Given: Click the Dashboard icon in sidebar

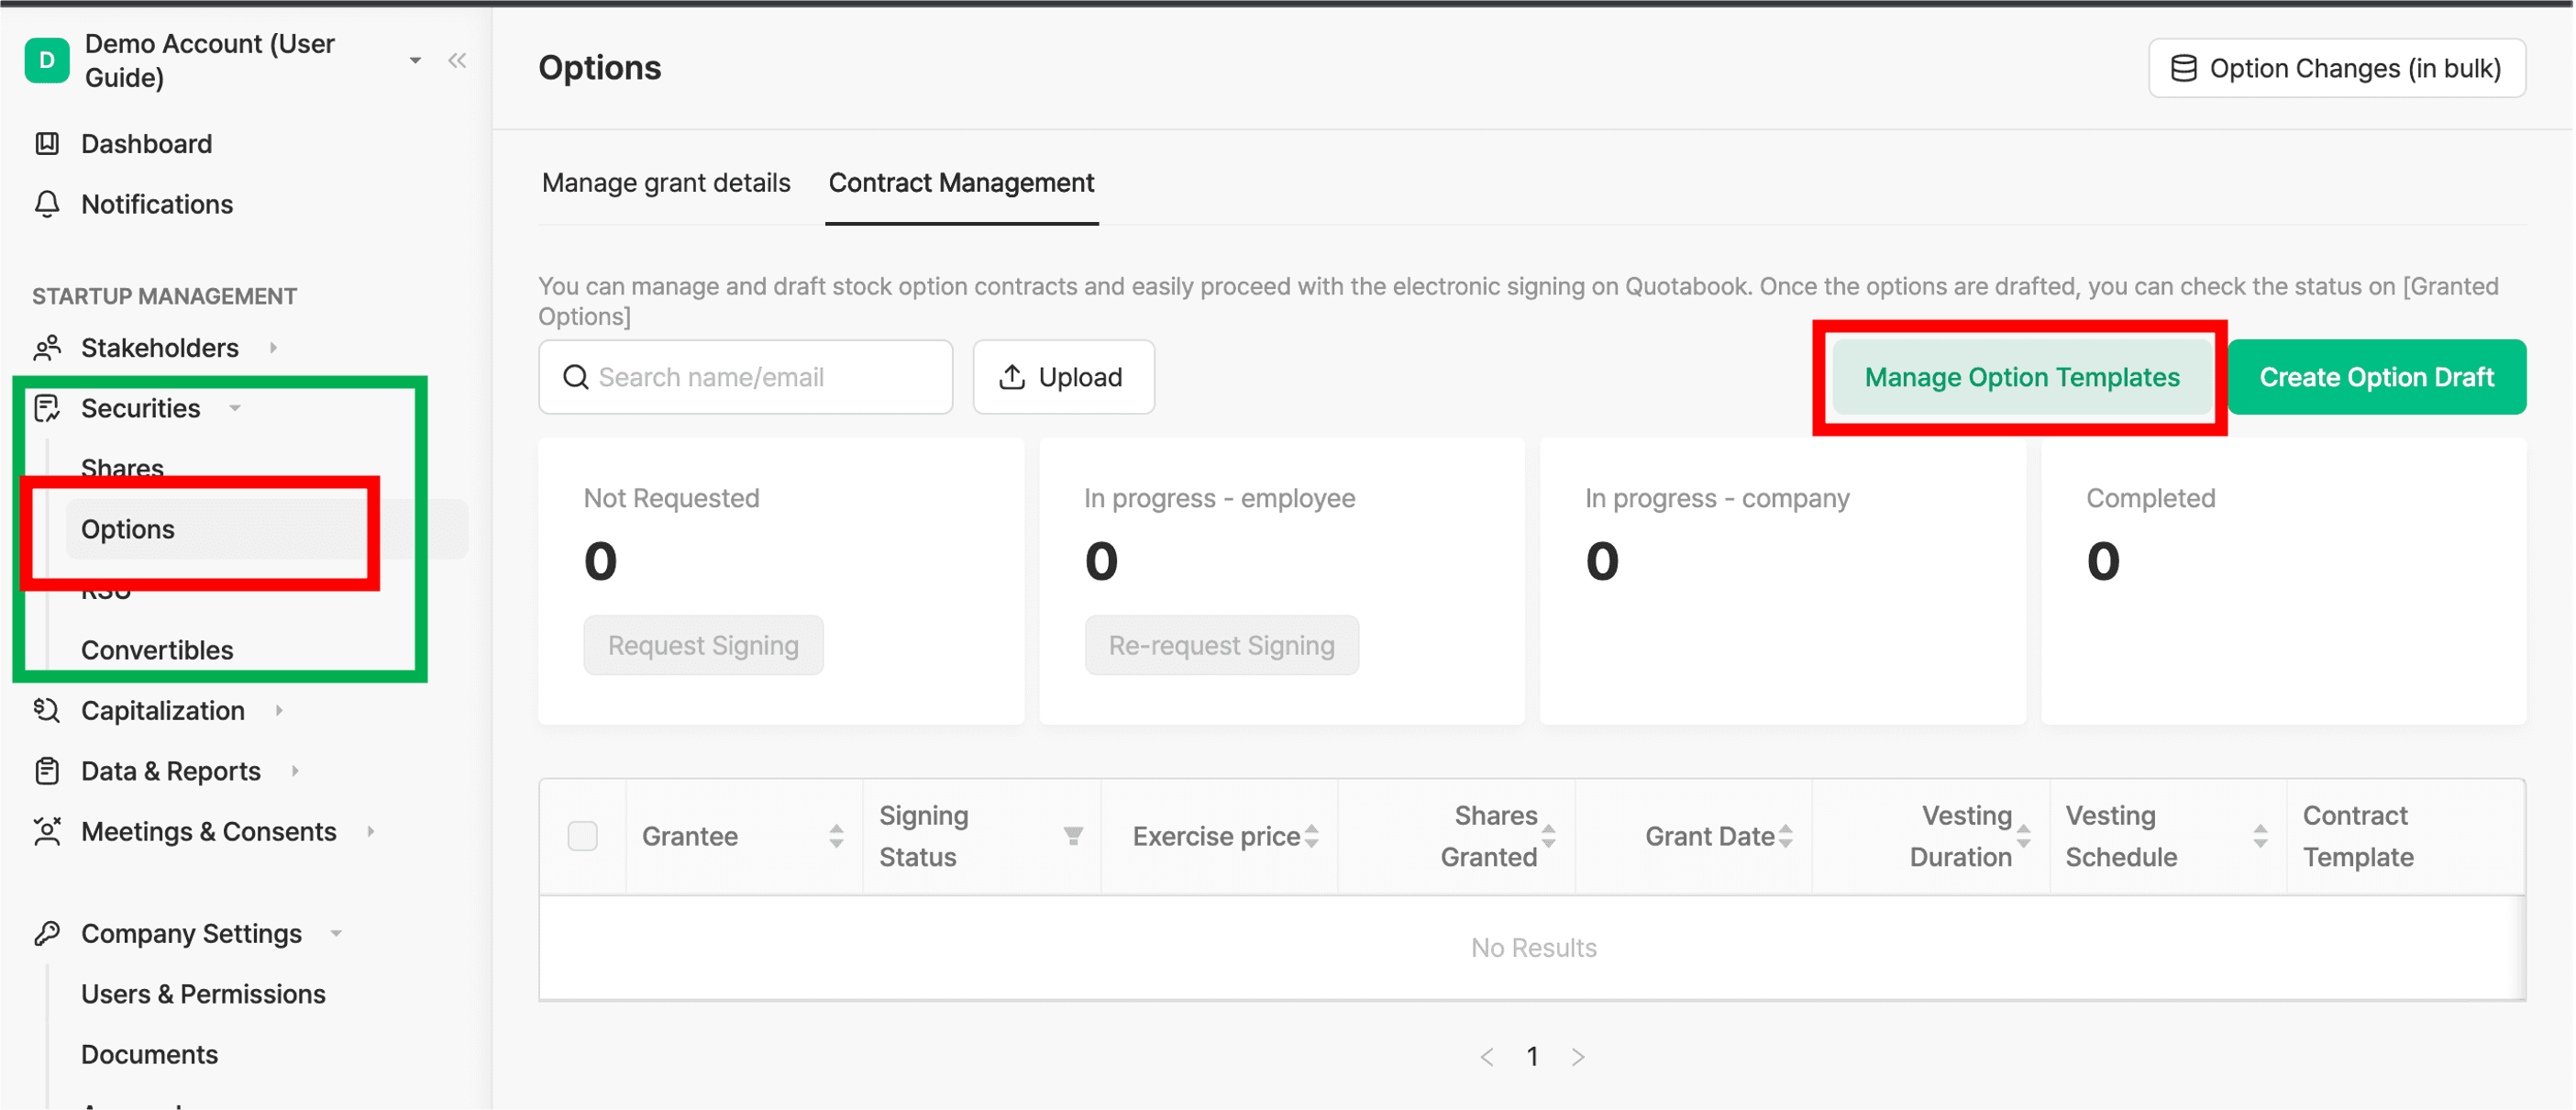Looking at the screenshot, I should 47,144.
